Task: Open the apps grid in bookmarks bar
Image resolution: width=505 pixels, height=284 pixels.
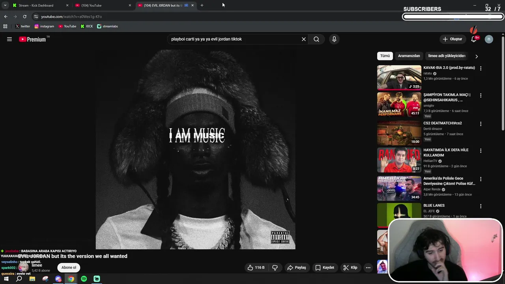Action: pos(5,26)
